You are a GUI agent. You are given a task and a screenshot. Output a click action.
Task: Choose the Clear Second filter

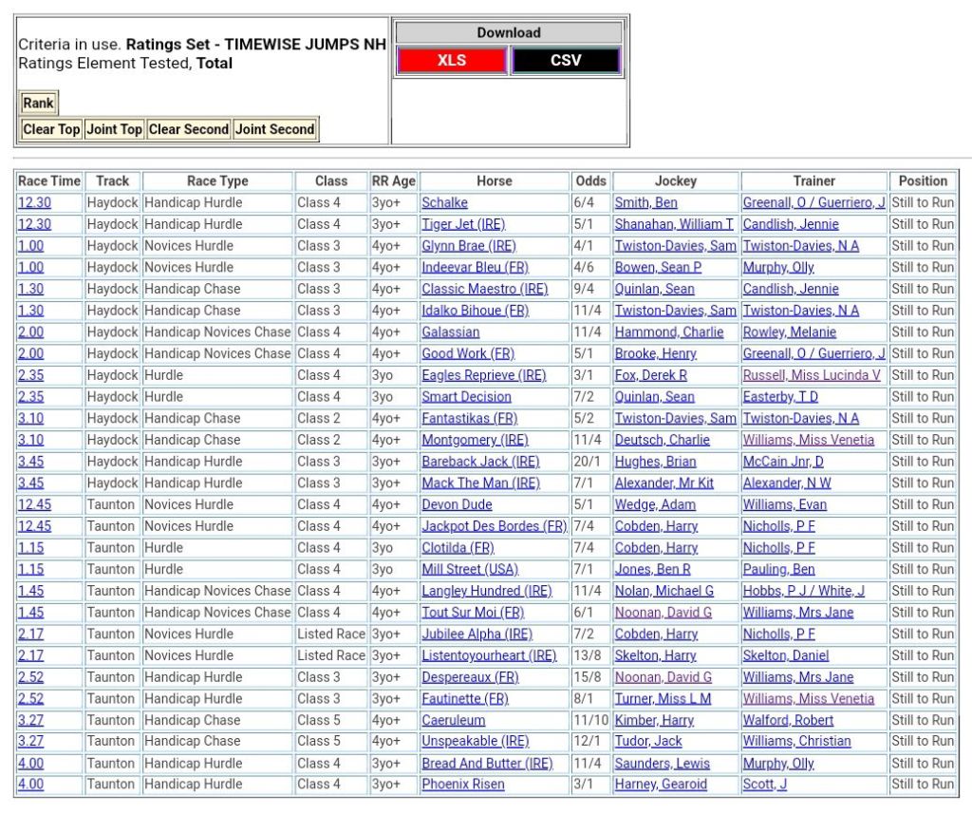(x=189, y=129)
